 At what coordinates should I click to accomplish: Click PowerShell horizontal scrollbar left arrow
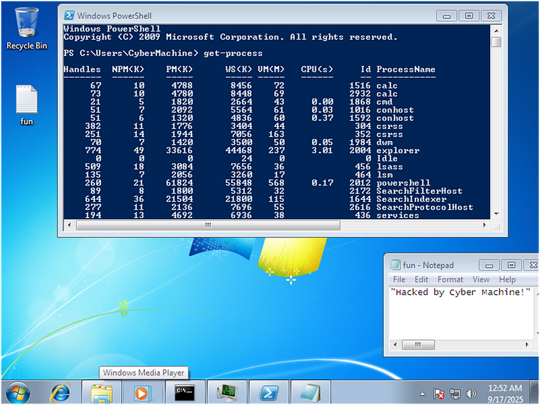(x=70, y=225)
